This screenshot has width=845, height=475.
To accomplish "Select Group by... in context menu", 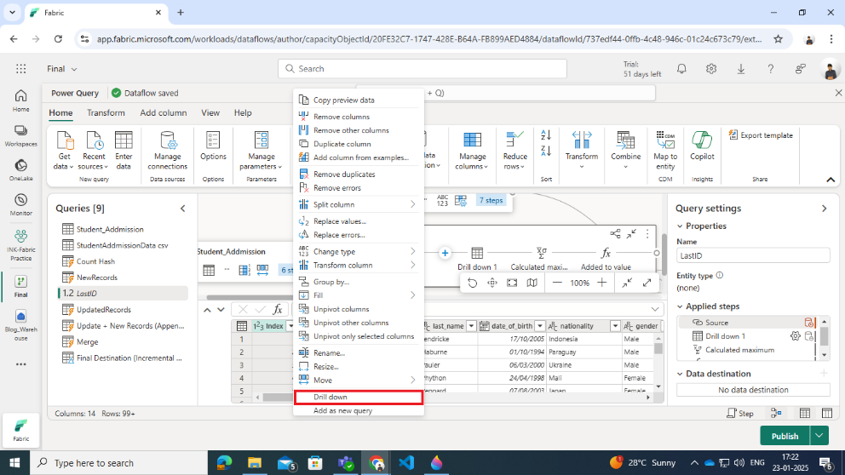I will click(359, 282).
